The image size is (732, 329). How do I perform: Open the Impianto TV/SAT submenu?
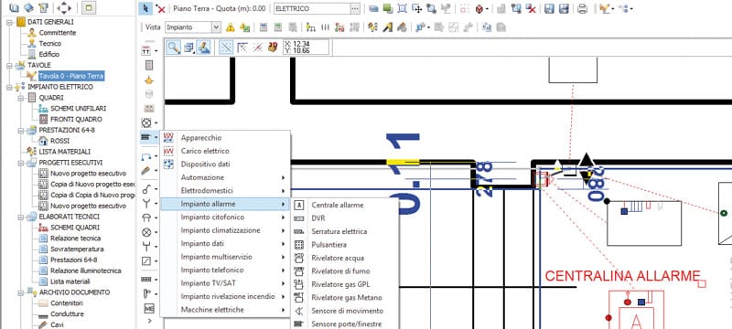[225, 283]
